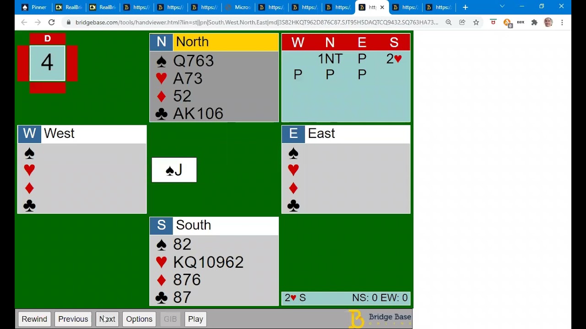The width and height of the screenshot is (586, 329).
Task: Click East's diamond suit symbol
Action: point(293,188)
